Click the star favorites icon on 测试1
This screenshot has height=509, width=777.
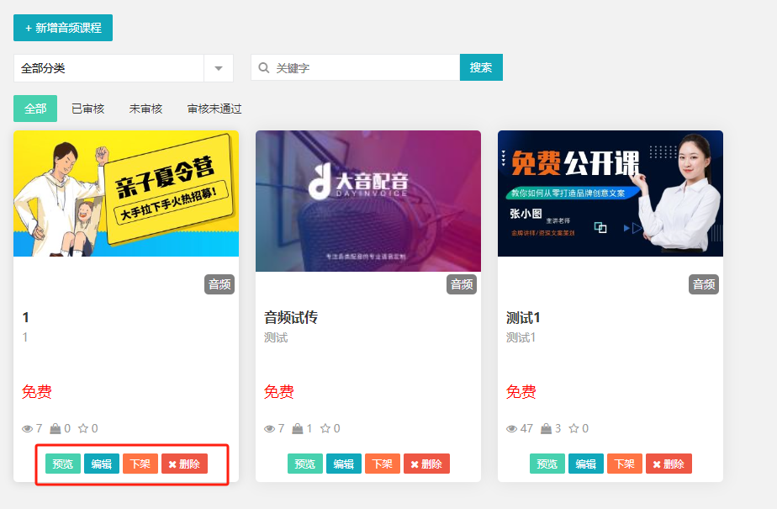pyautogui.click(x=573, y=428)
